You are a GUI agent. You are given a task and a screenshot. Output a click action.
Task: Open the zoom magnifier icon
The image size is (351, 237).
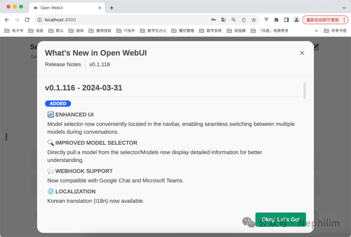(x=233, y=20)
